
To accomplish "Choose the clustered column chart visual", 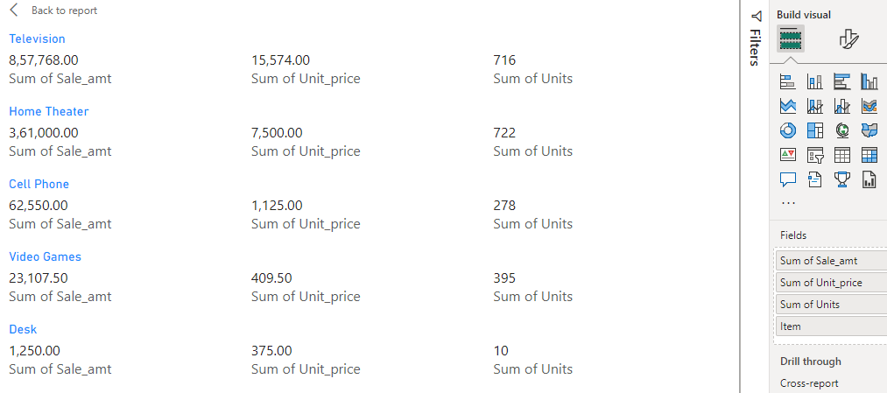I will (x=869, y=81).
